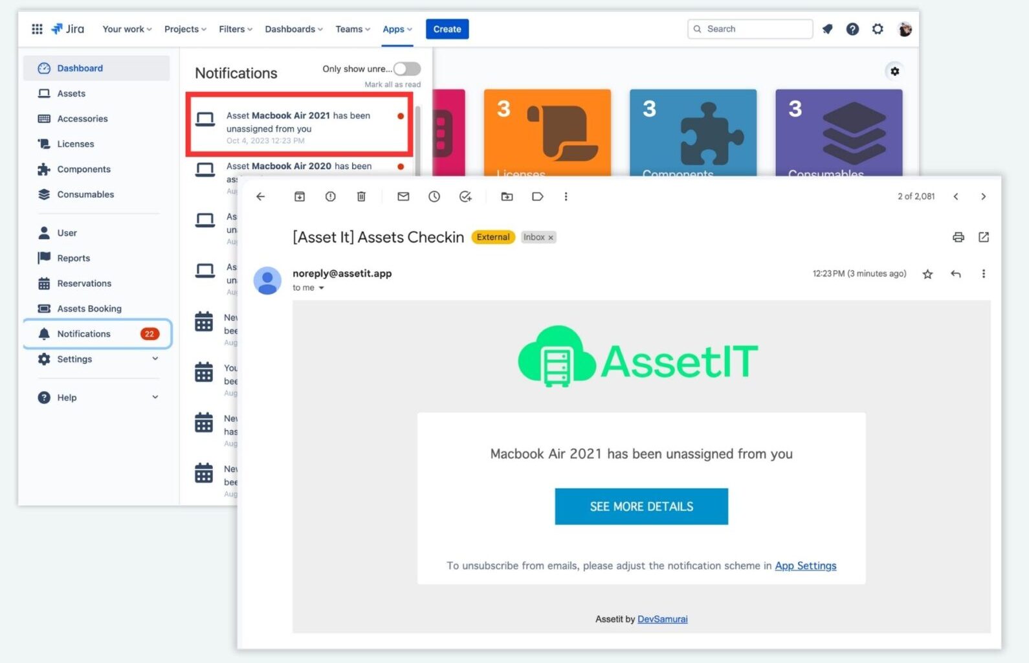This screenshot has width=1029, height=663.
Task: Open the orange Licenses dashboard card
Action: (x=548, y=133)
